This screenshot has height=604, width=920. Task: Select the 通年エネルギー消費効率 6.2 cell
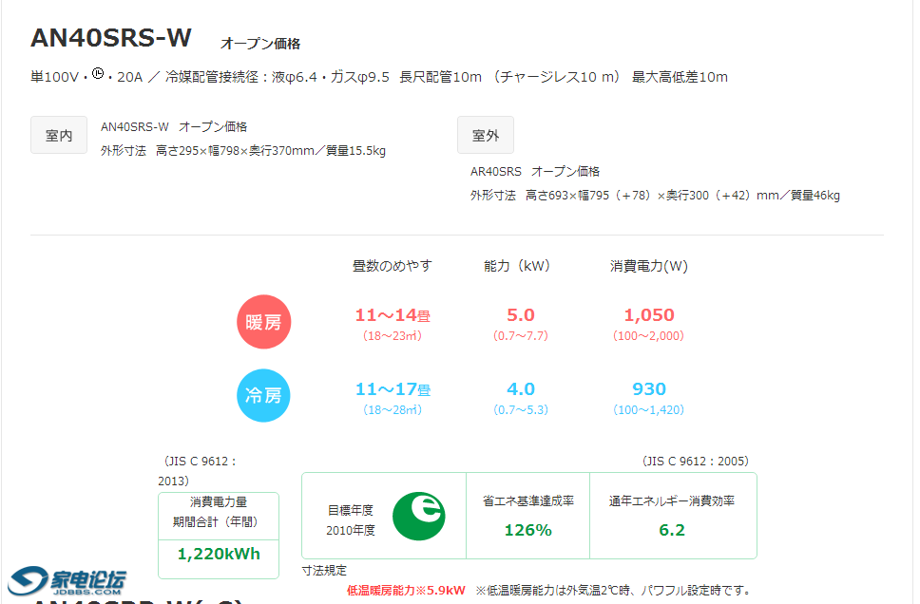click(673, 516)
